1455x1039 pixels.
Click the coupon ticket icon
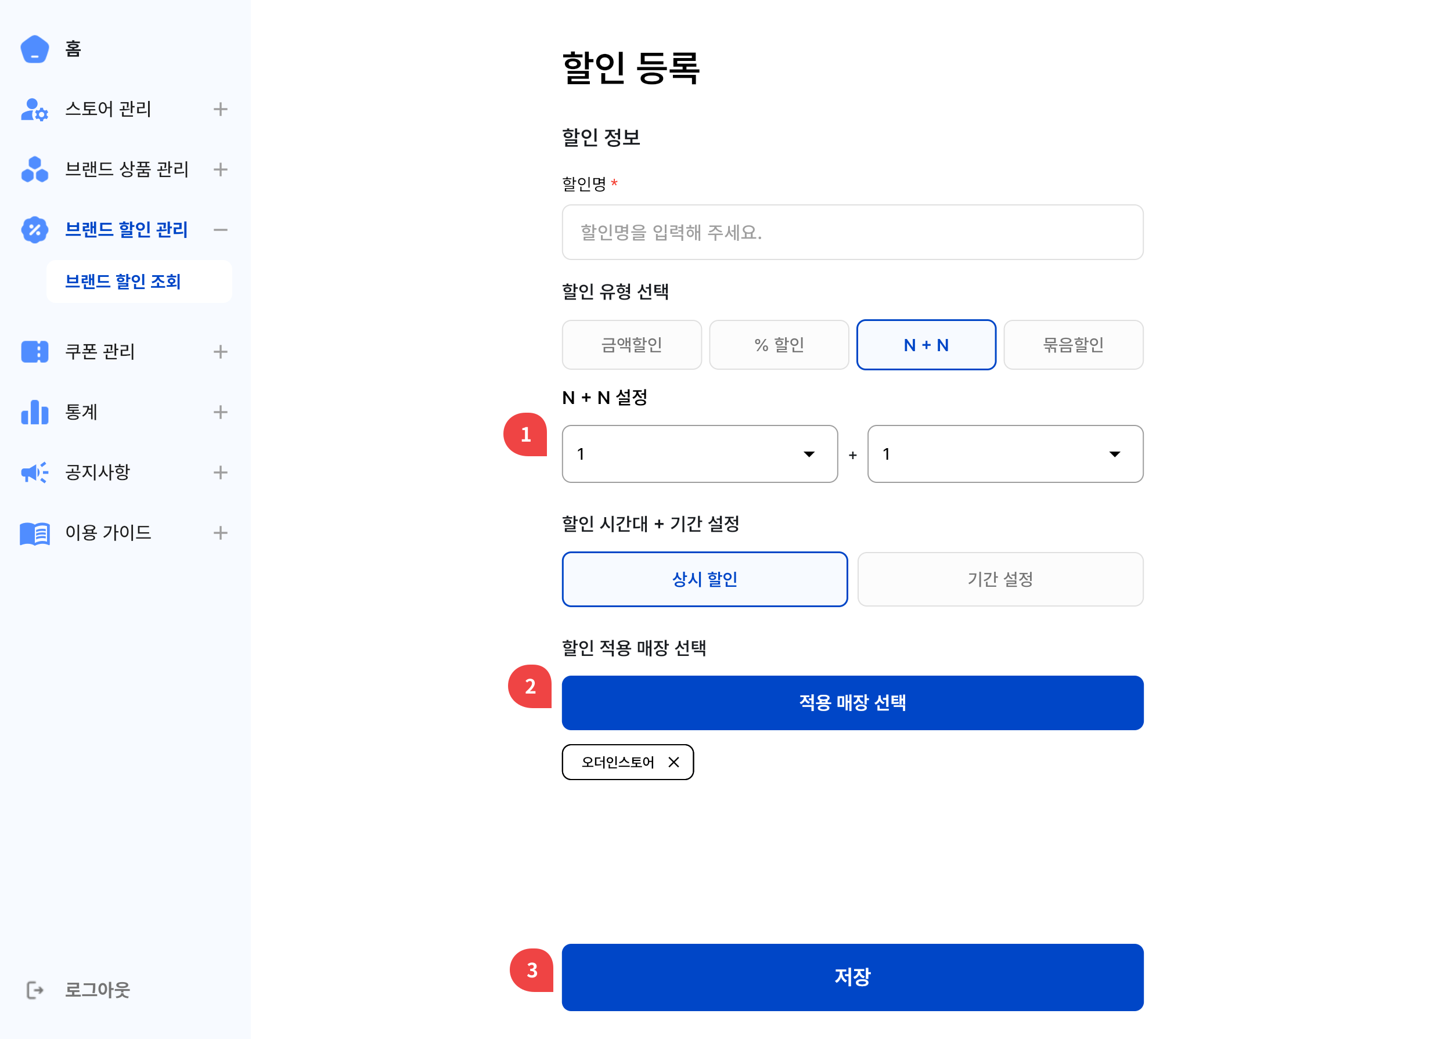click(35, 352)
